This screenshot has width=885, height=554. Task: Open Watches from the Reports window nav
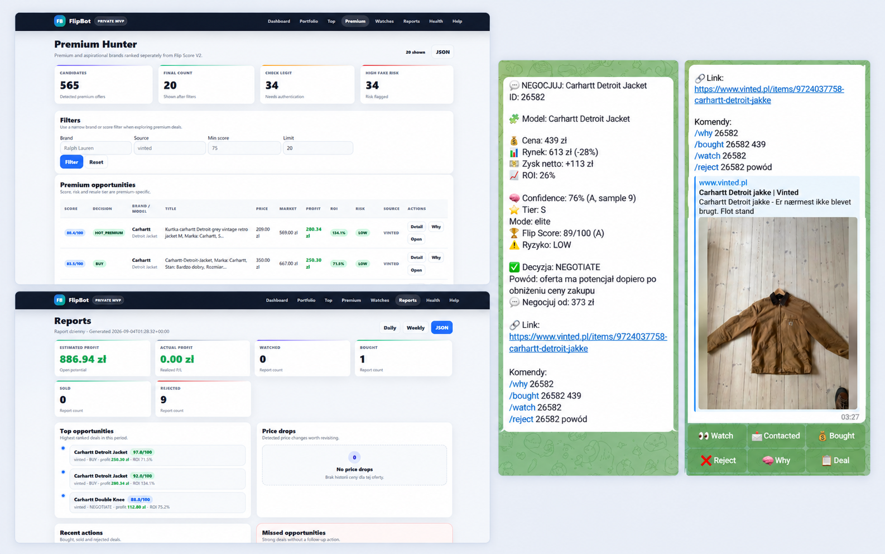pyautogui.click(x=380, y=300)
